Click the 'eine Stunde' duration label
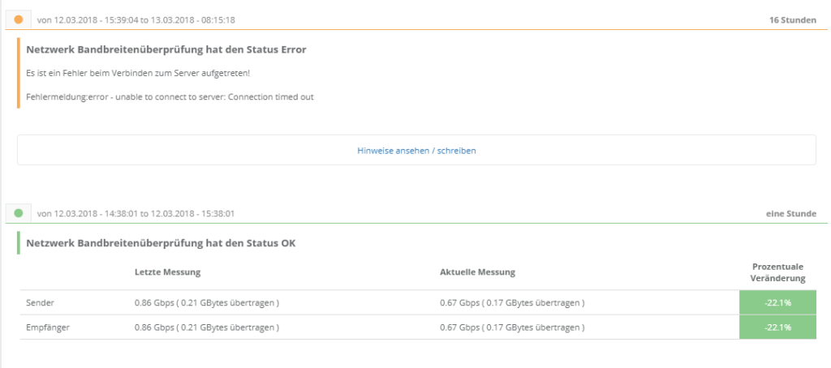 point(791,214)
